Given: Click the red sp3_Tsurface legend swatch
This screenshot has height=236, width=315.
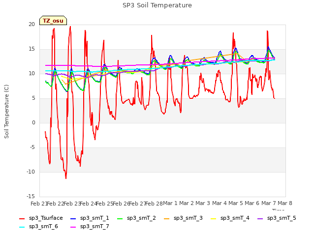Looking at the screenshot, I should point(22,218).
